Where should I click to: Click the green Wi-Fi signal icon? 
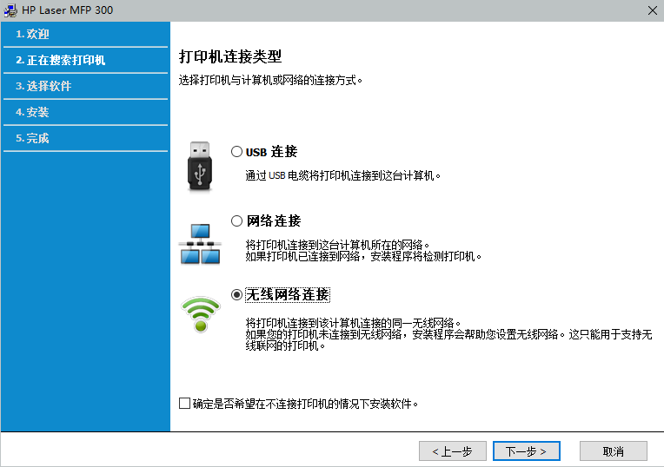pyautogui.click(x=200, y=314)
